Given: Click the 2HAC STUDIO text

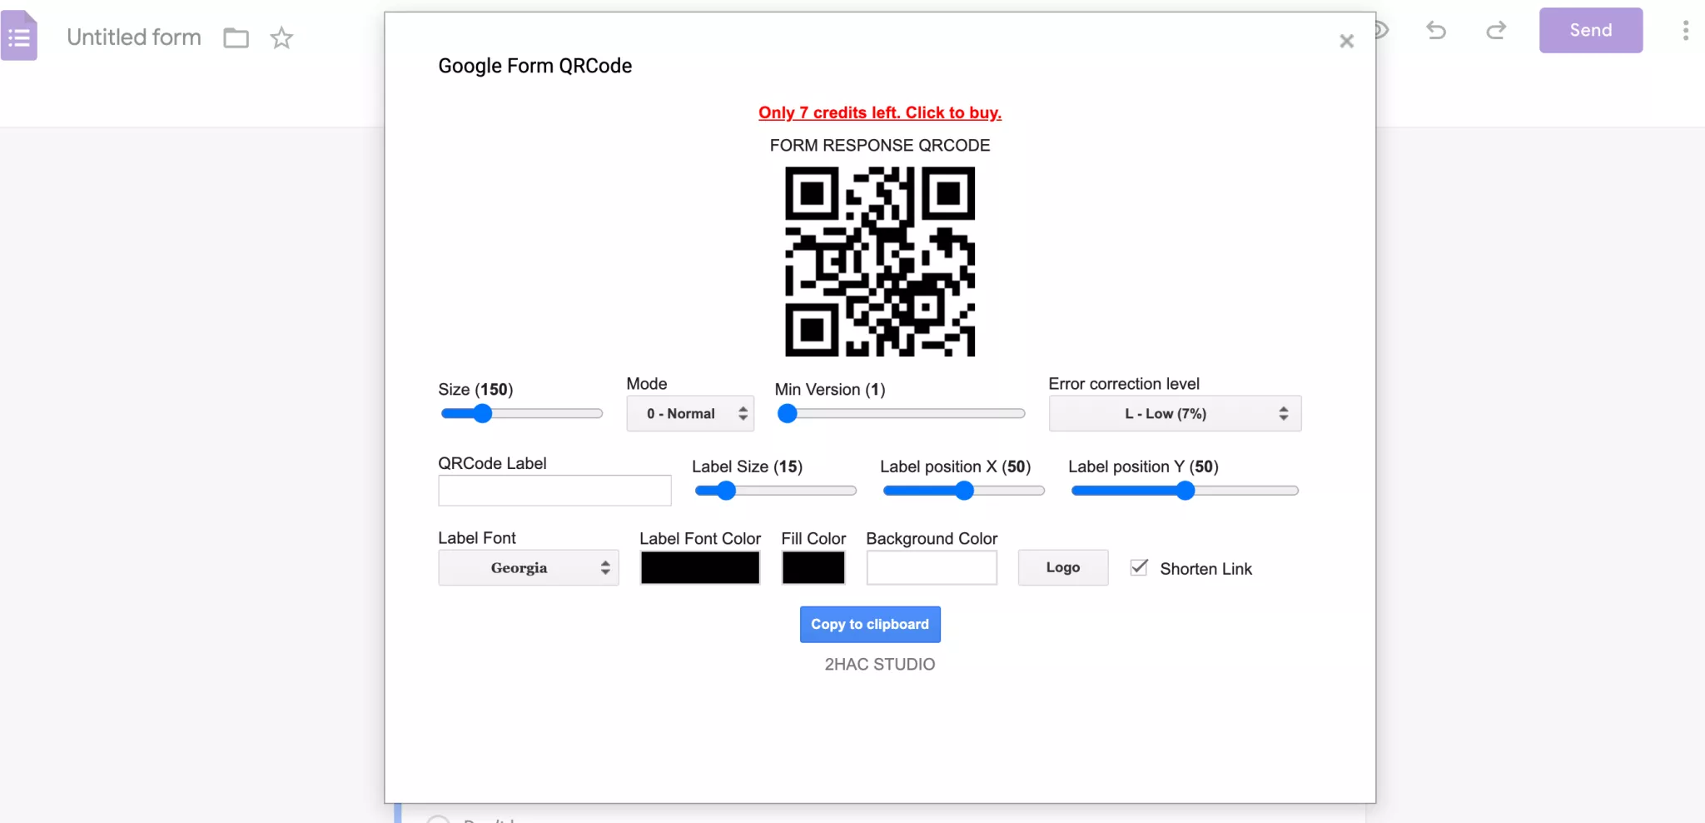Looking at the screenshot, I should [880, 664].
